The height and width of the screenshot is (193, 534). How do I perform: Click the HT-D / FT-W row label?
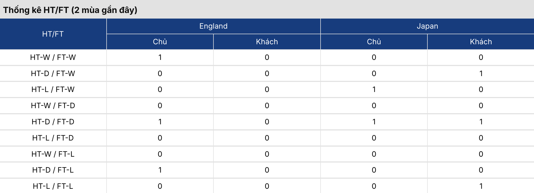pos(53,73)
